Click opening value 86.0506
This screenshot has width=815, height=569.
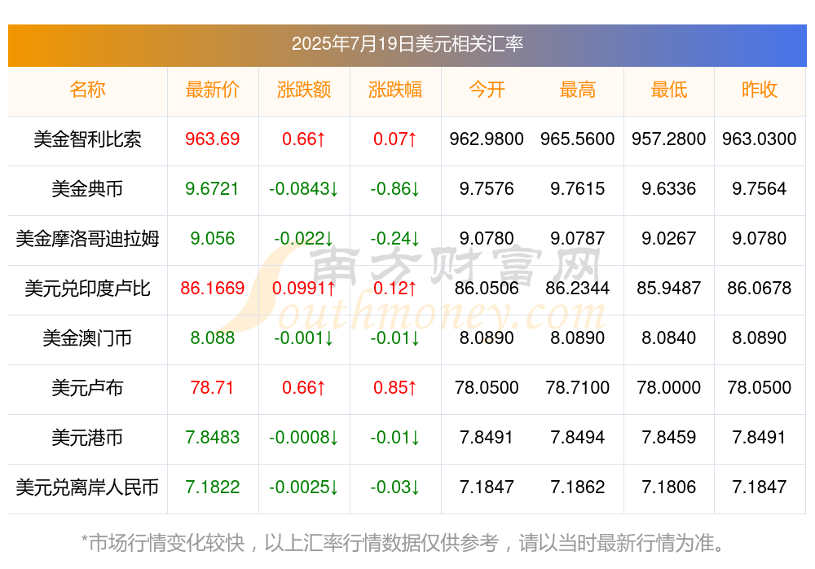(487, 288)
